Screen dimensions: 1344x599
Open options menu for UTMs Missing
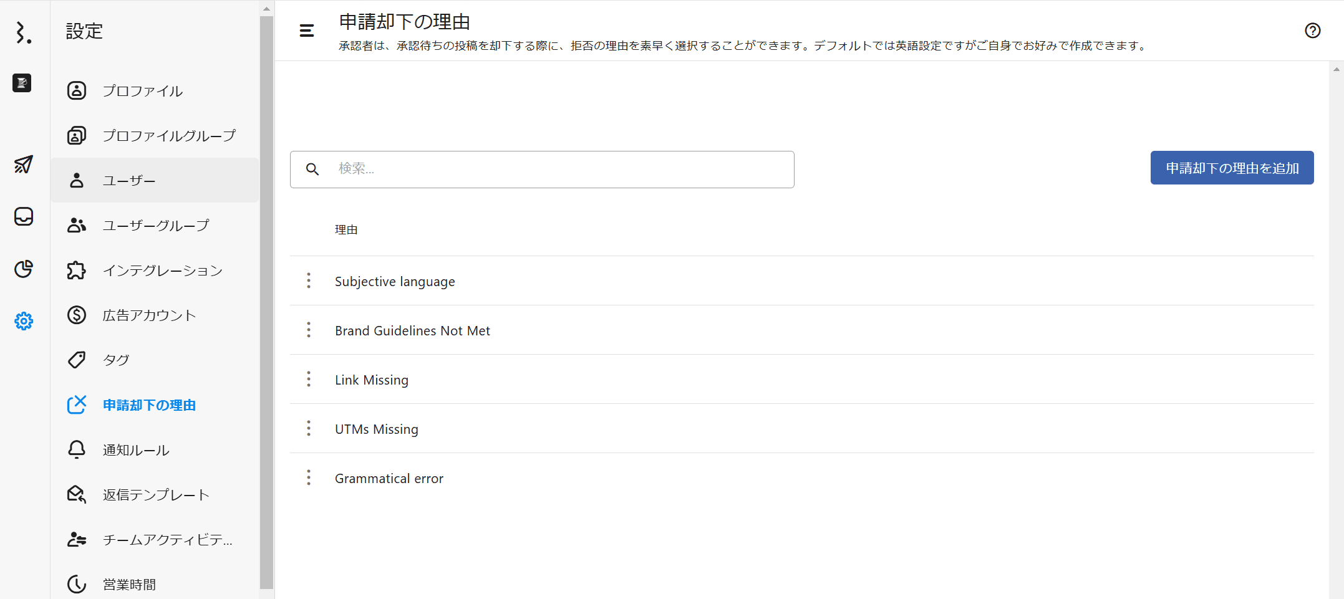coord(309,429)
